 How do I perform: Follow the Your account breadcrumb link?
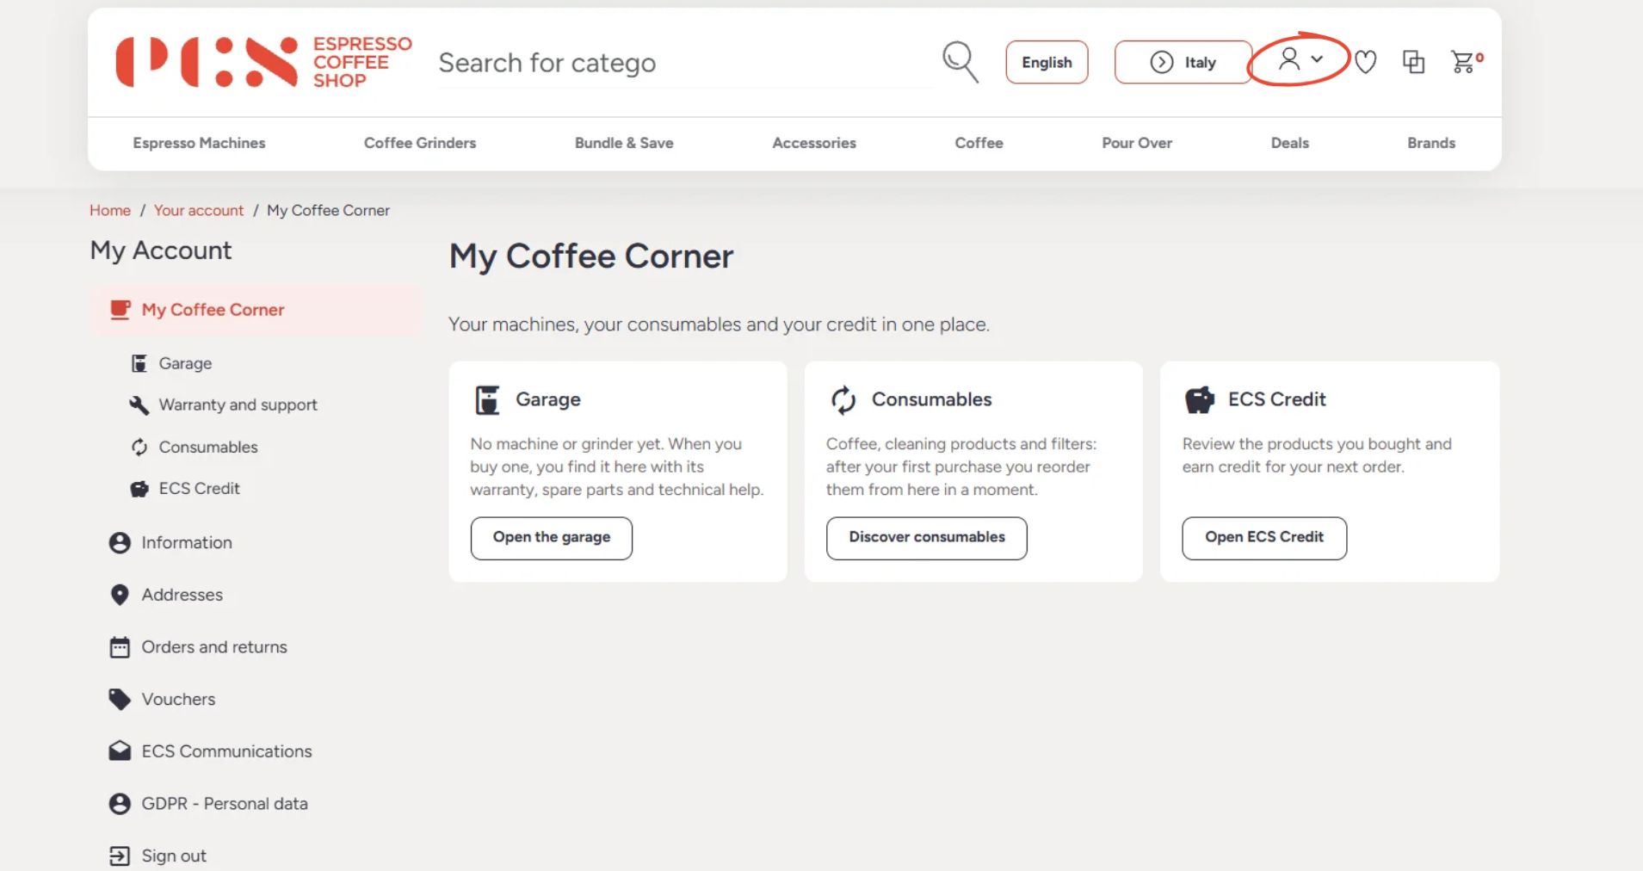pos(199,211)
